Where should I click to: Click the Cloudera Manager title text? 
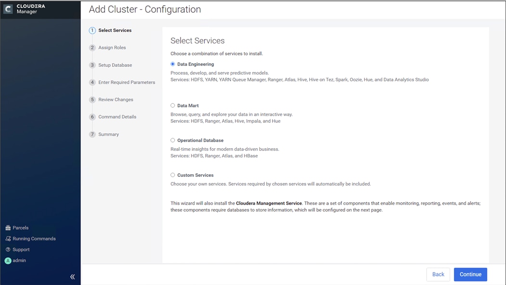click(31, 9)
